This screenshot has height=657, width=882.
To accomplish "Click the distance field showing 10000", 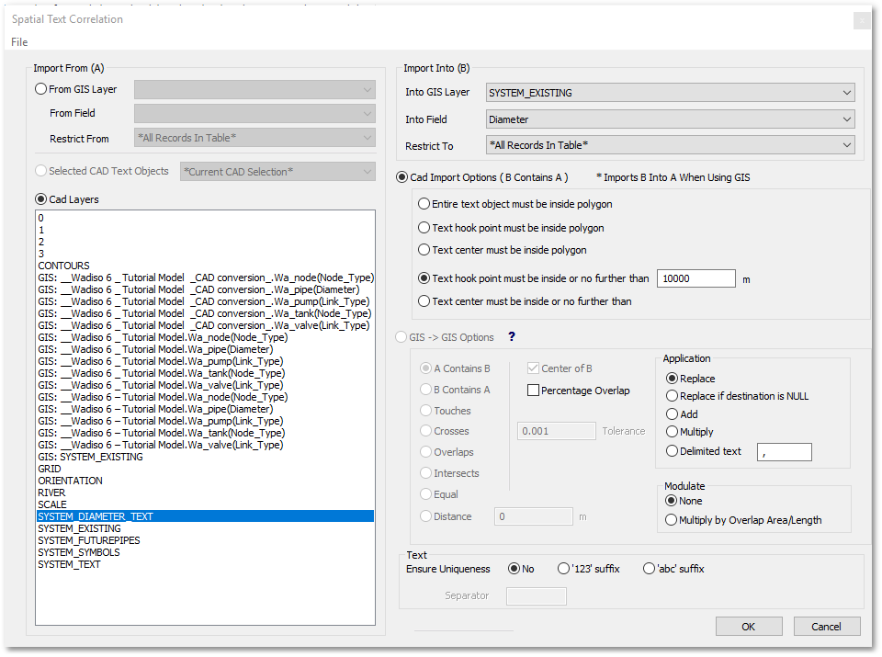I will point(695,278).
